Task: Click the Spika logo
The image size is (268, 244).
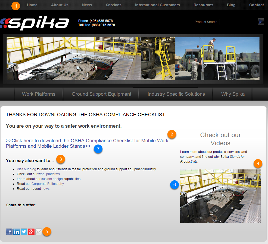Action: (35, 23)
